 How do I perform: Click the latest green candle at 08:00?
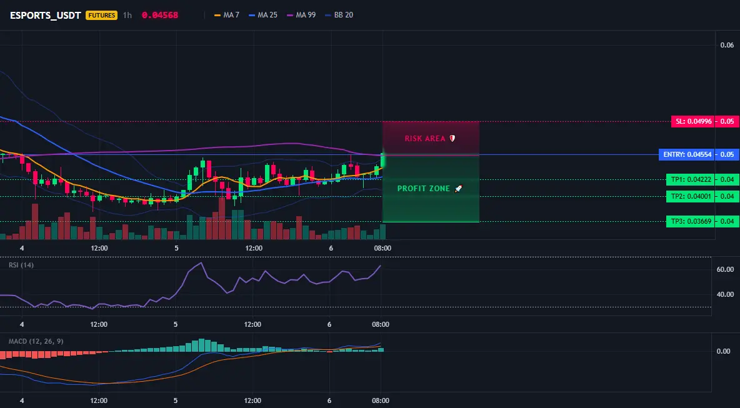click(x=382, y=159)
